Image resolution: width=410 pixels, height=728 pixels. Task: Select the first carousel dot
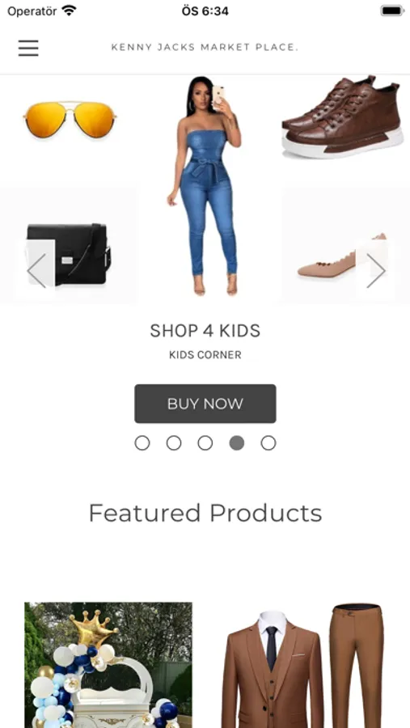142,443
